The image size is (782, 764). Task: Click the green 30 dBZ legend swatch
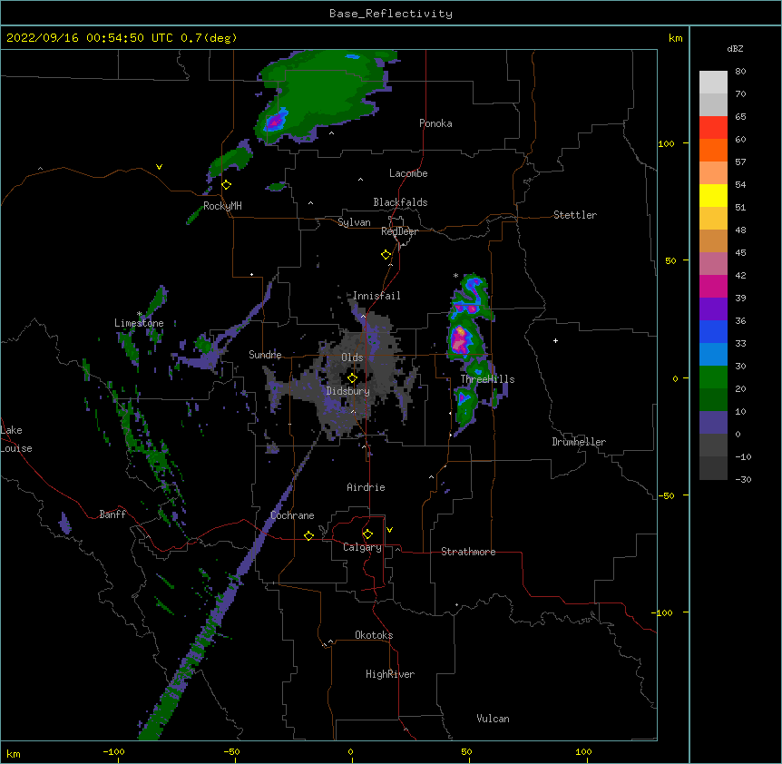(x=713, y=377)
